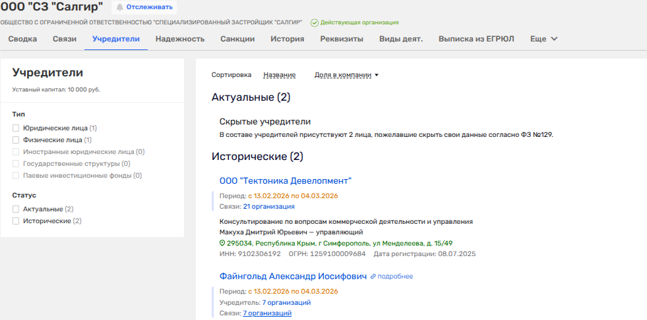647x320 pixels.
Task: Sort founders by Название
Action: click(x=279, y=75)
